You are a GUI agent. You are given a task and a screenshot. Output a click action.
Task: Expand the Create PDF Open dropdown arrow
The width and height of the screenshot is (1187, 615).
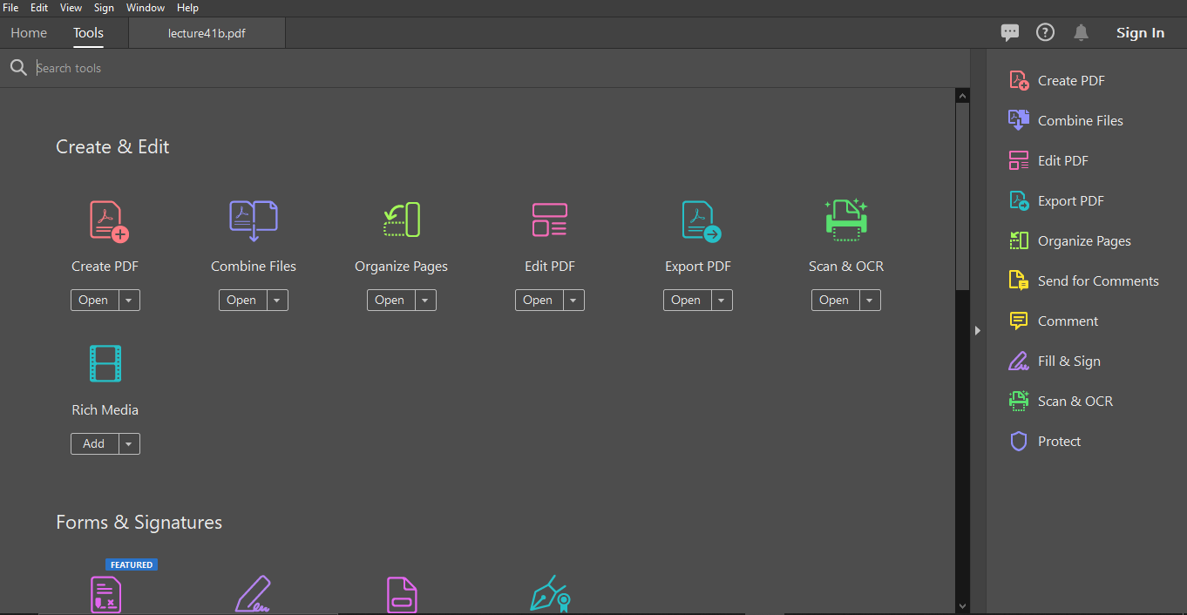tap(128, 300)
